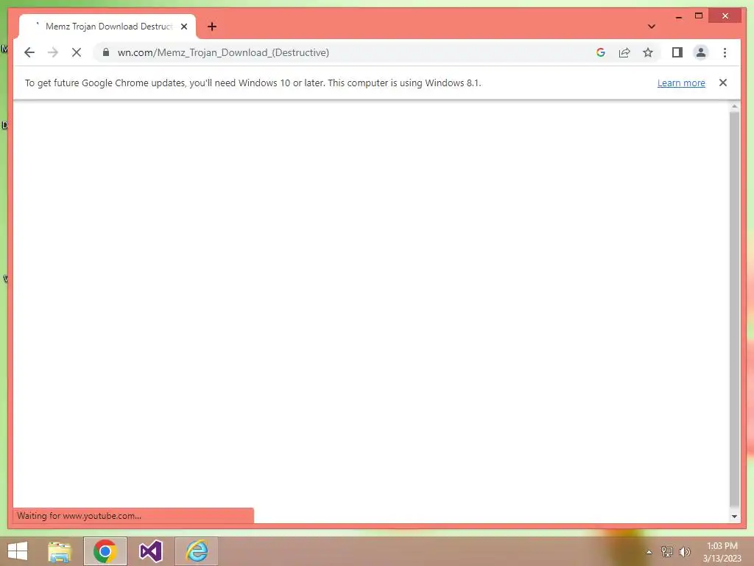
Task: Open File Explorer from taskbar
Action: tap(60, 551)
